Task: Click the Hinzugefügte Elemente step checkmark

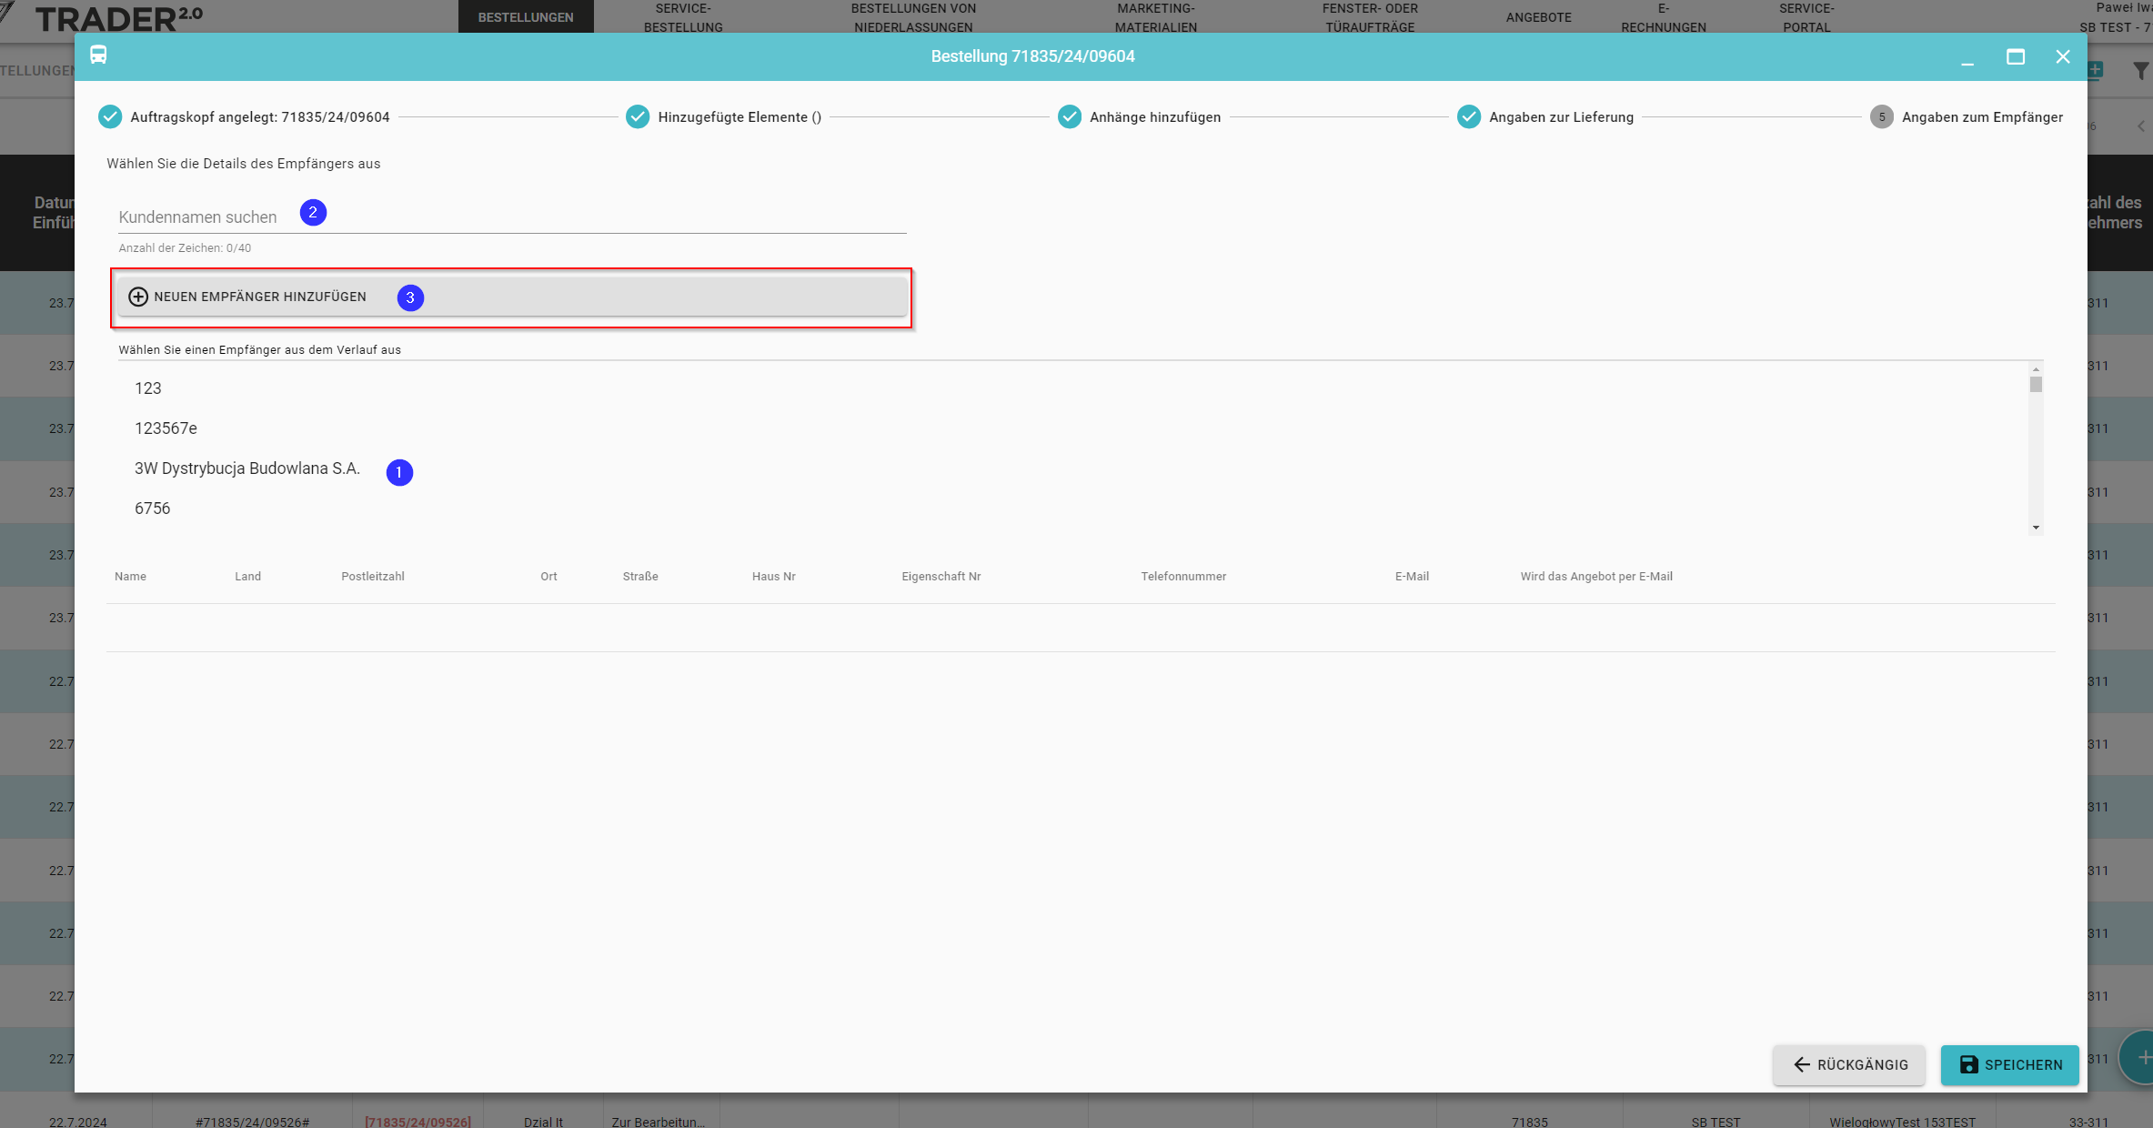Action: (x=638, y=117)
